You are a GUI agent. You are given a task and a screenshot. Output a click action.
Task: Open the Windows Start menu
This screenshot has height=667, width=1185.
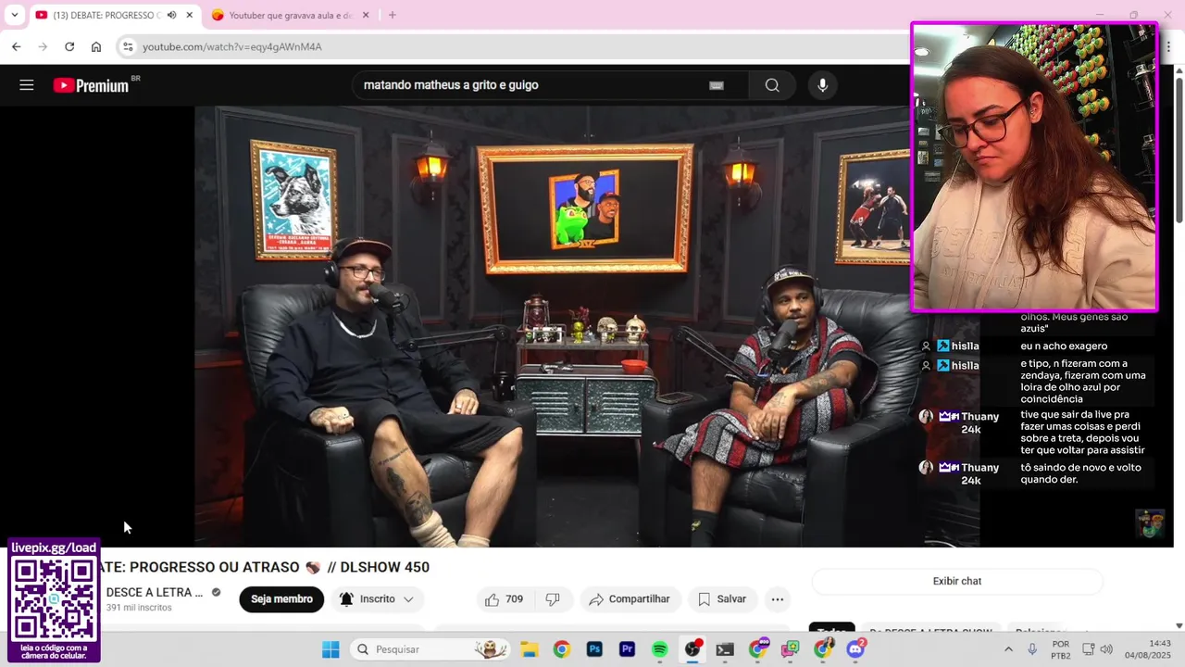tap(331, 649)
